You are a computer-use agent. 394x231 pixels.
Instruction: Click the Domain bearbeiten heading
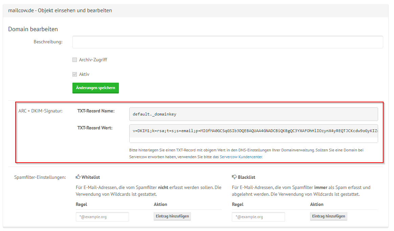point(33,29)
